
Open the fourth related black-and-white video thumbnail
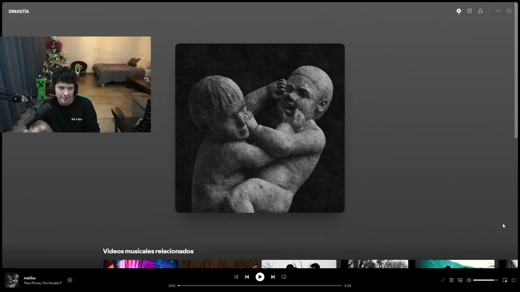click(x=378, y=264)
